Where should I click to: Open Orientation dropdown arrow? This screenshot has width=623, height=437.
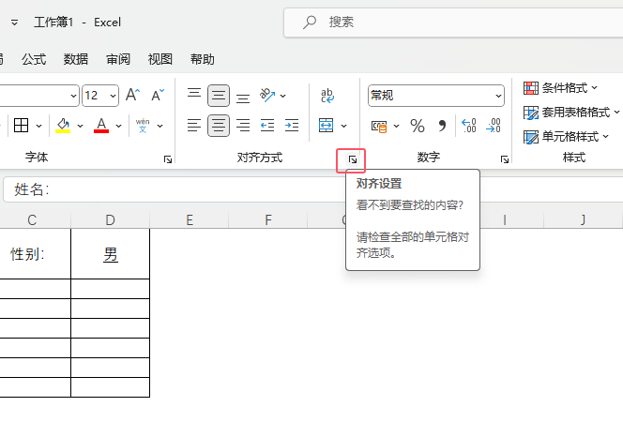point(283,96)
